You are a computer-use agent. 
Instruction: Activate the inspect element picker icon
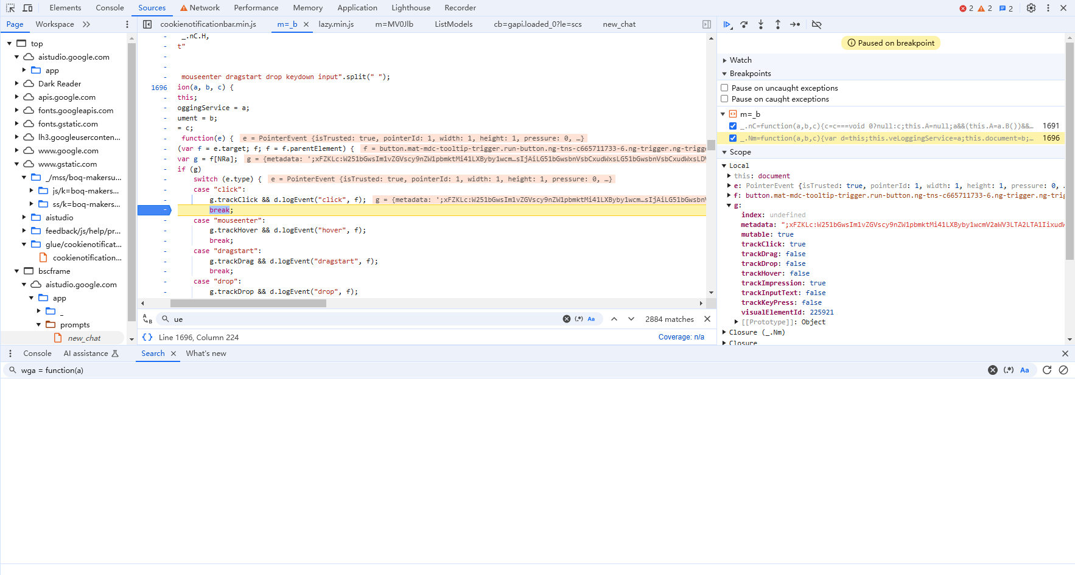[x=10, y=8]
